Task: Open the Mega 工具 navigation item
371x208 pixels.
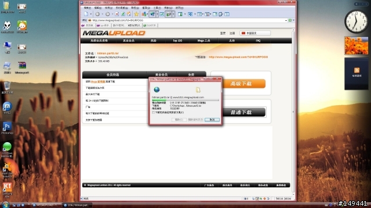Action: (x=203, y=40)
